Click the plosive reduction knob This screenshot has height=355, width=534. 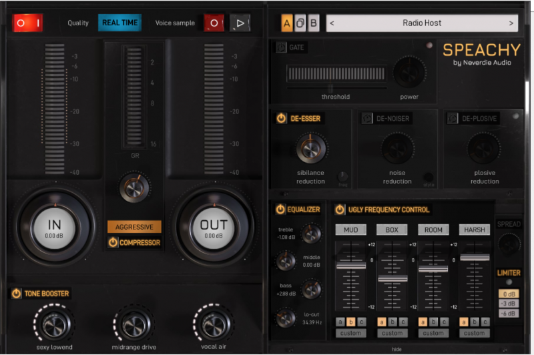point(483,149)
